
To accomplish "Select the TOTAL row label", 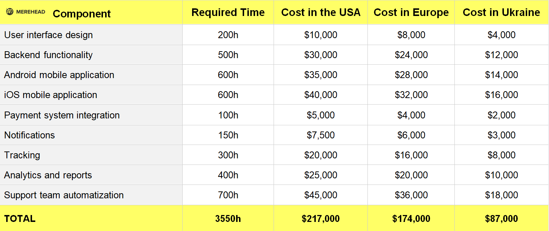I will [20, 219].
